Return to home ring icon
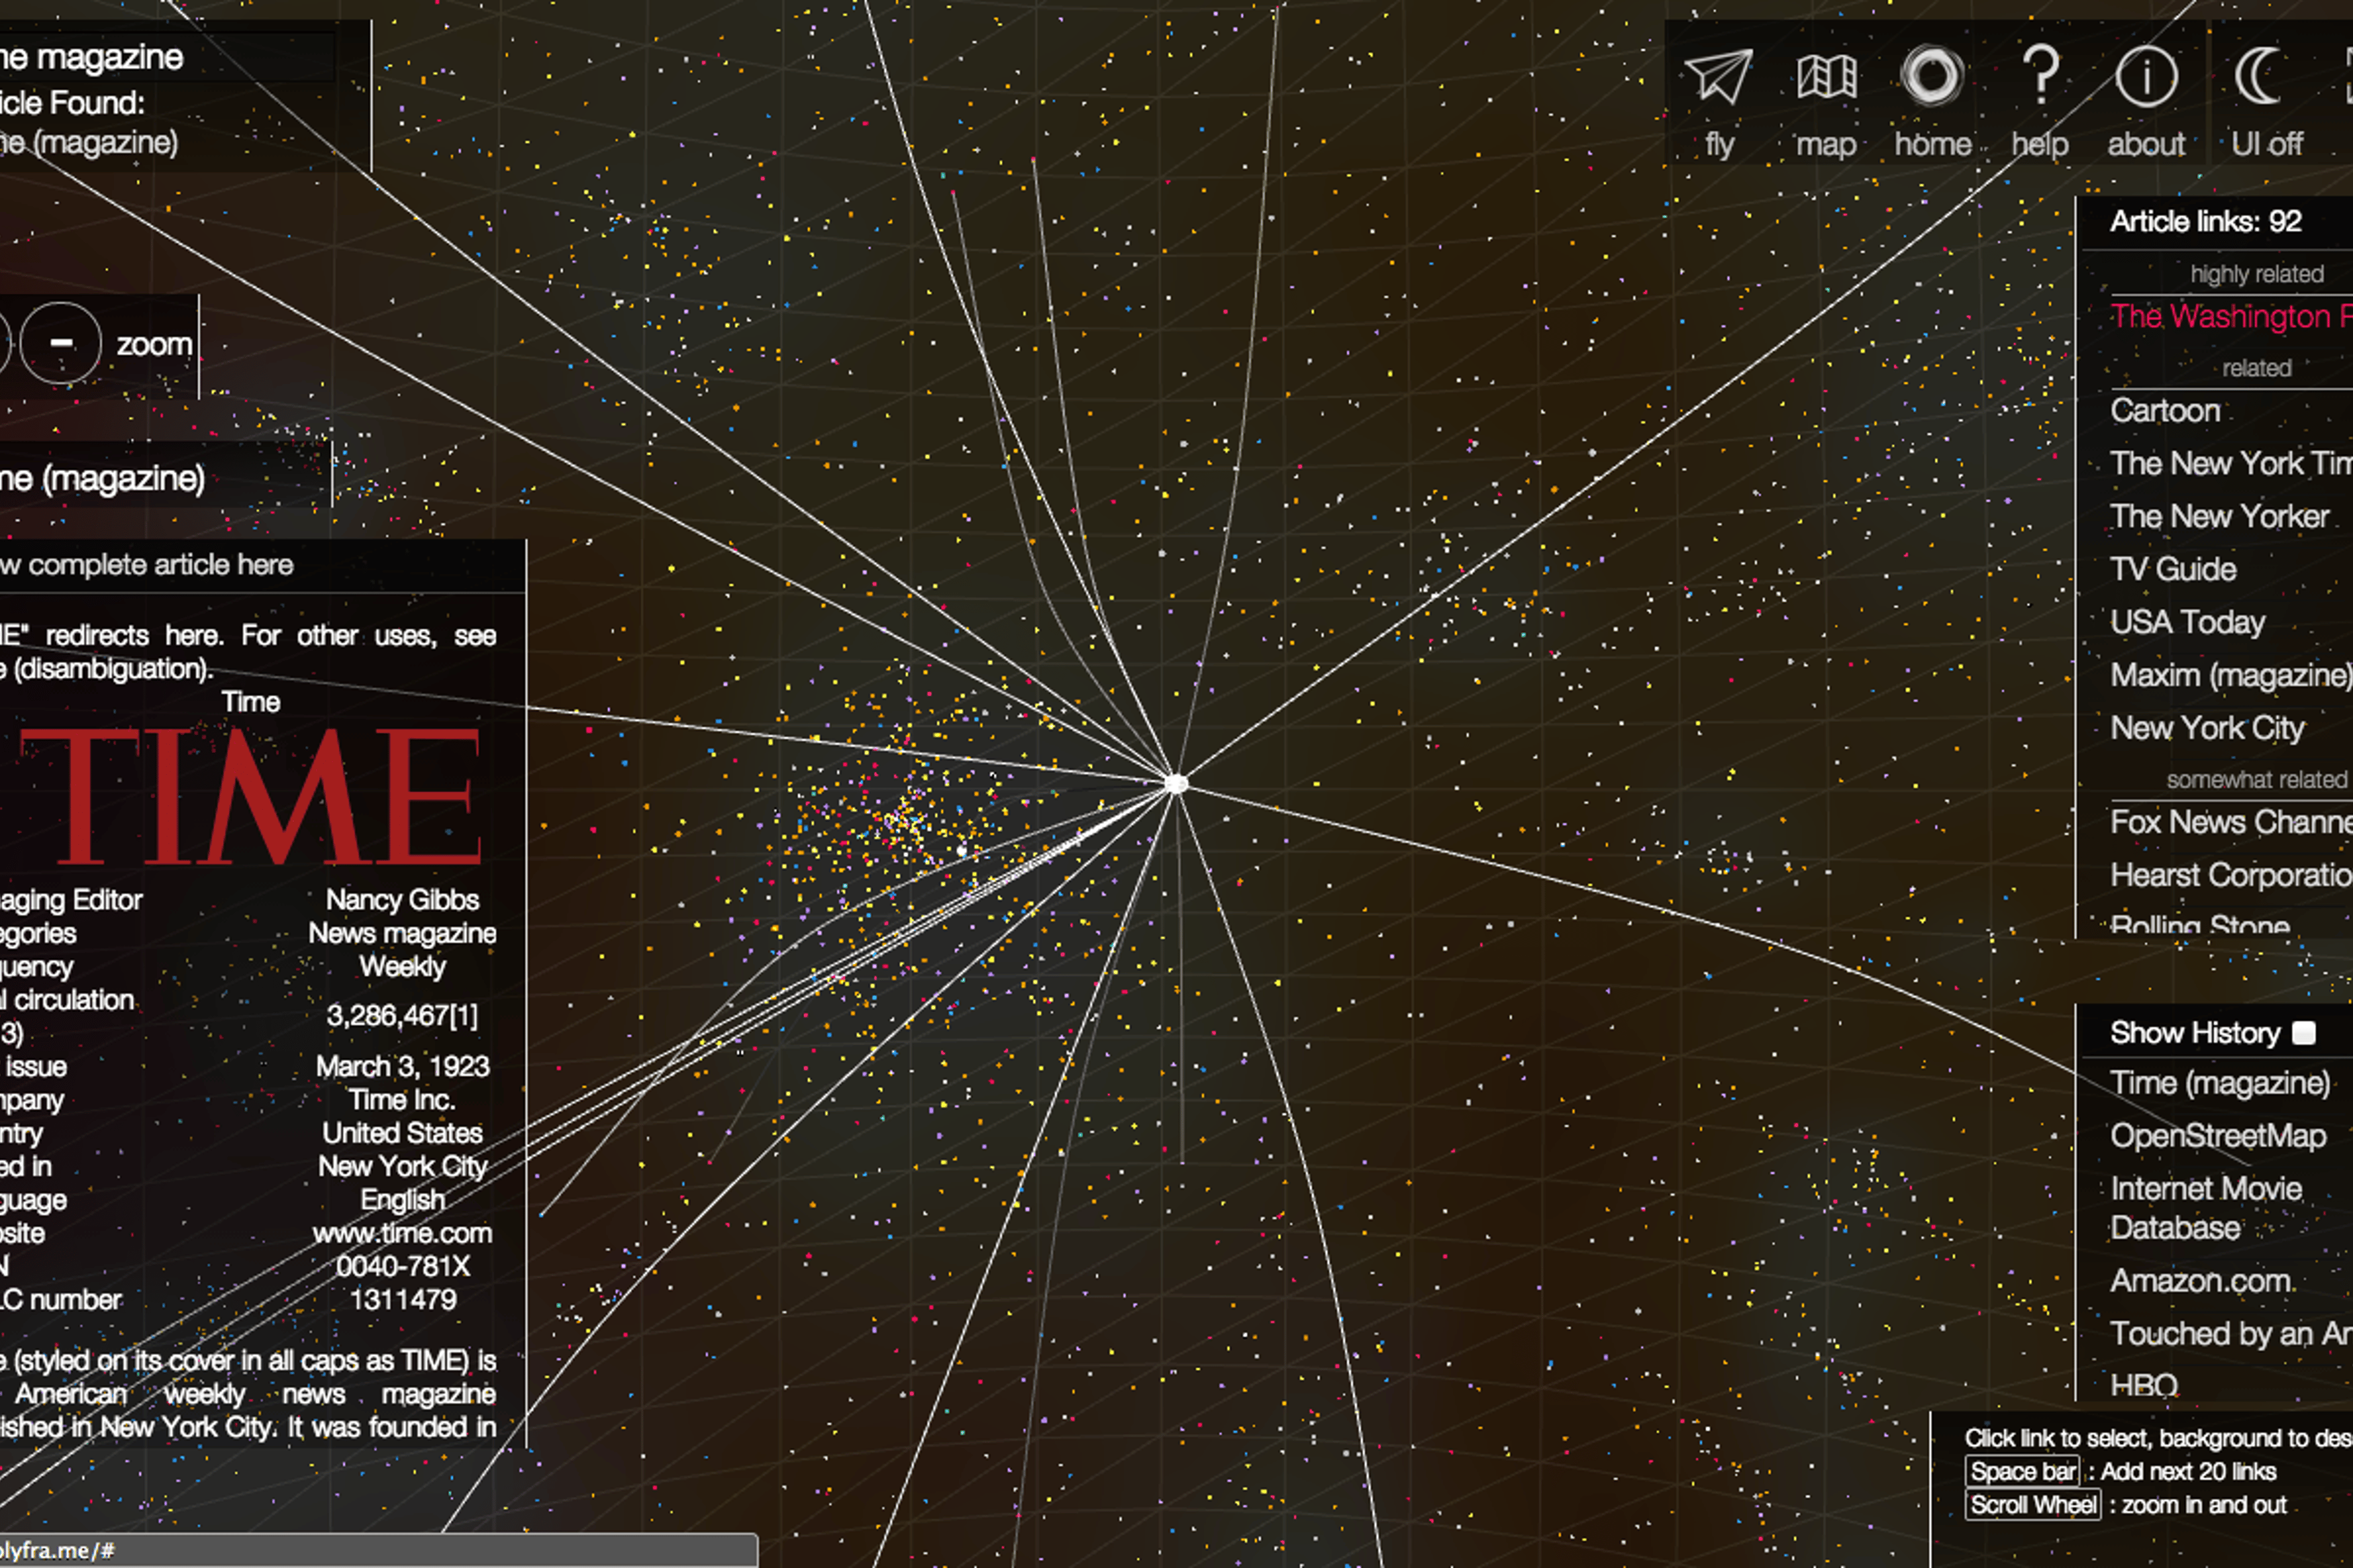Image resolution: width=2353 pixels, height=1568 pixels. click(1933, 76)
